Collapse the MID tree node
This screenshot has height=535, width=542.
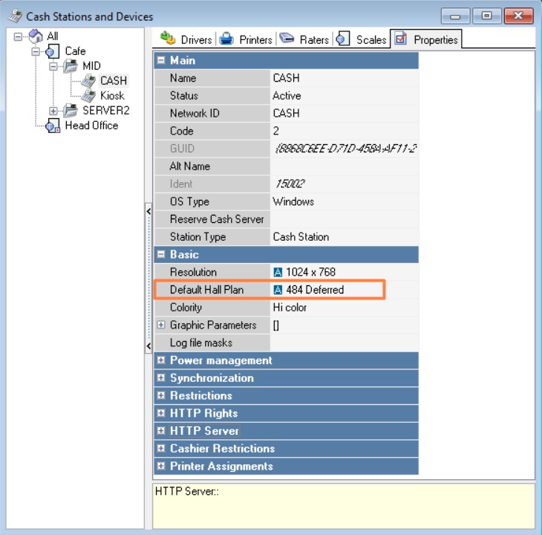pyautogui.click(x=53, y=66)
